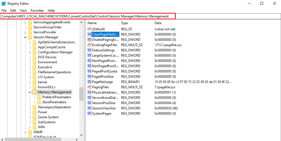Screen dimensions: 281x141
Task: Click the Session Manager folder icon
Action: click(30, 37)
